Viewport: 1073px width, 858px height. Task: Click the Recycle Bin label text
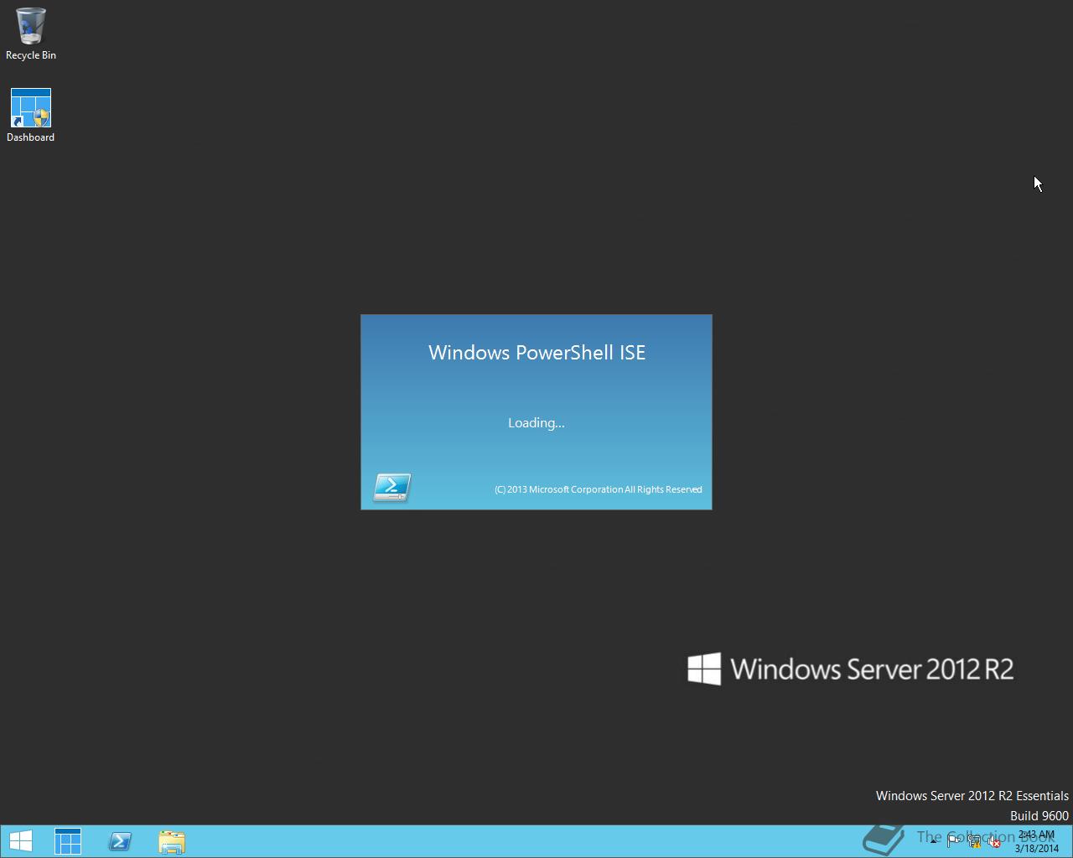coord(31,55)
